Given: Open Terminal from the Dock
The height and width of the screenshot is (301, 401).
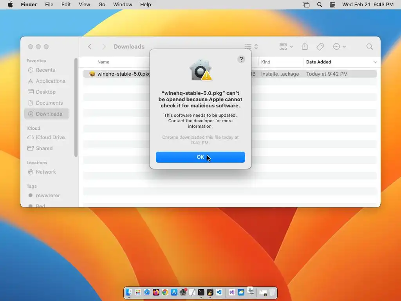Looking at the screenshot, I should point(201,292).
